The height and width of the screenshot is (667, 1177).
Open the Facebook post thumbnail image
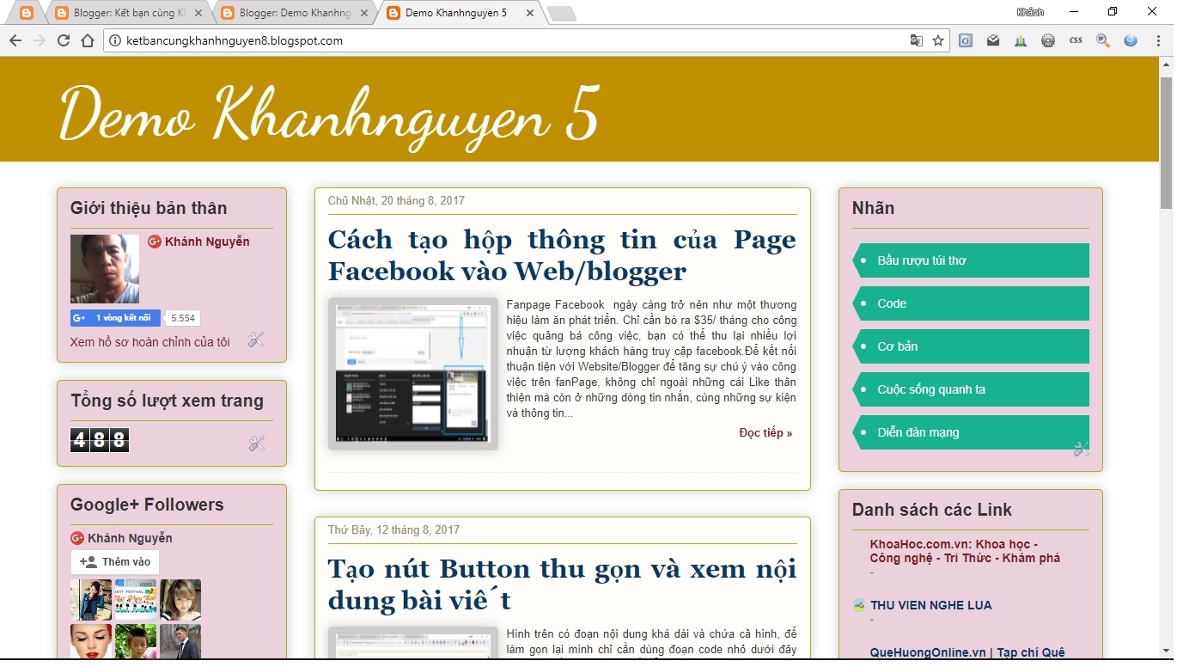pos(413,374)
